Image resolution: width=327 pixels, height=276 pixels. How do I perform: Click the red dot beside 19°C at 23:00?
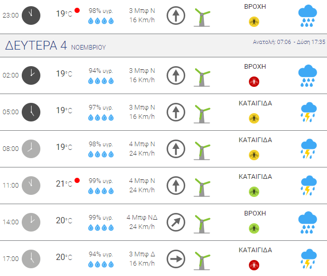click(77, 10)
